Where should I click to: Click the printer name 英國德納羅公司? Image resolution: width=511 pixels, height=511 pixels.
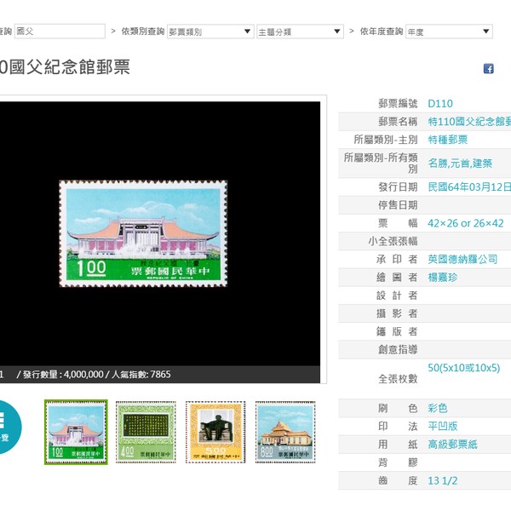click(462, 260)
